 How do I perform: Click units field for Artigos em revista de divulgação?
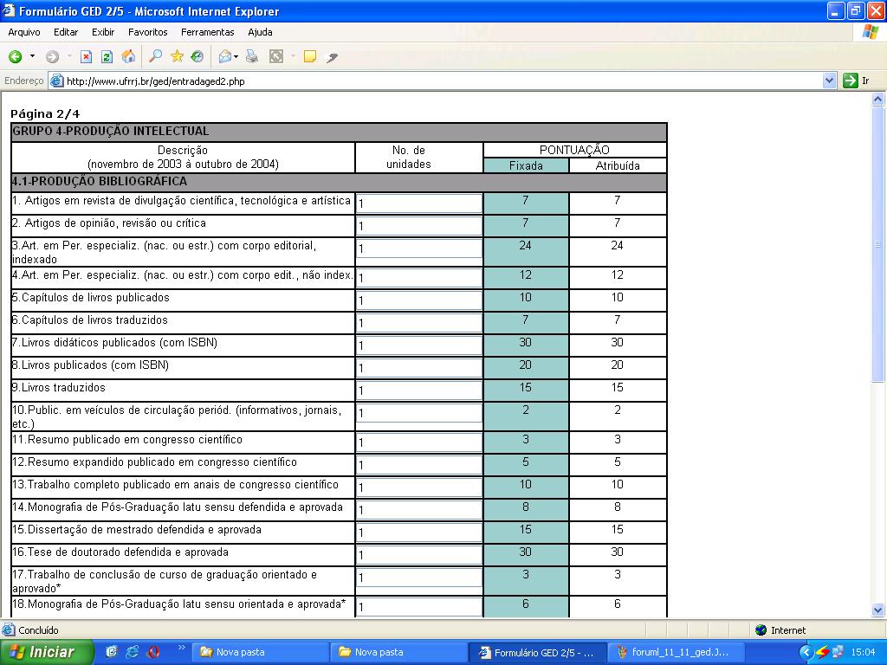click(x=418, y=203)
